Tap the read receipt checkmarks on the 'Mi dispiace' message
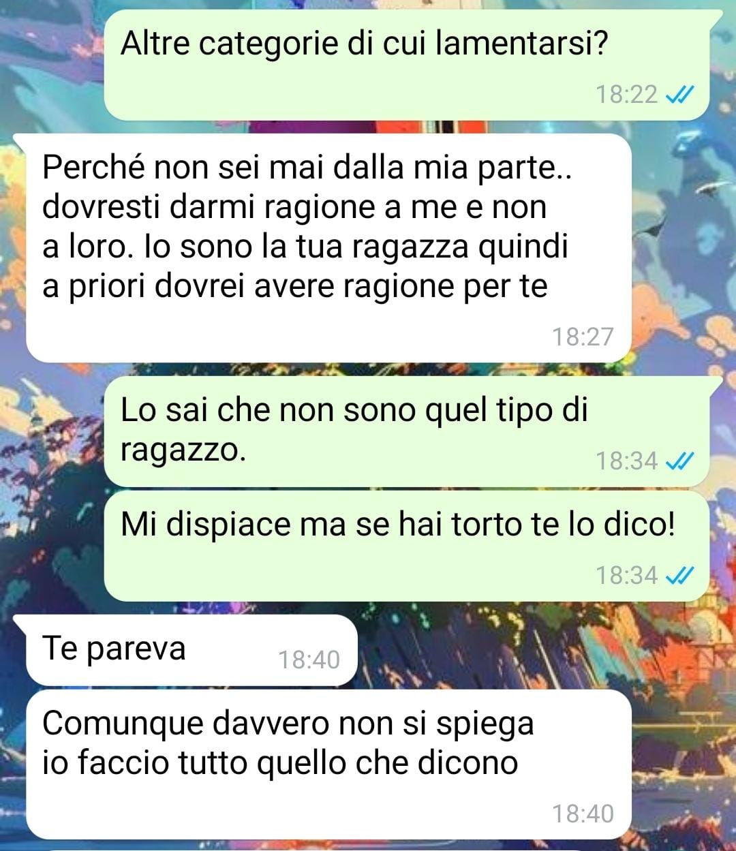Viewport: 736px width, 851px height. [679, 576]
